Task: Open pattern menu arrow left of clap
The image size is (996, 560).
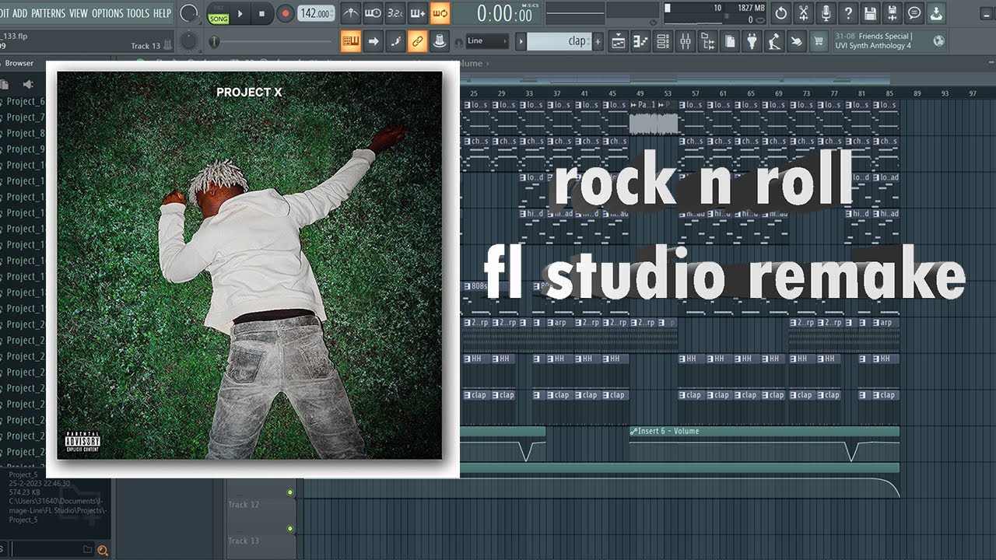Action: [521, 41]
